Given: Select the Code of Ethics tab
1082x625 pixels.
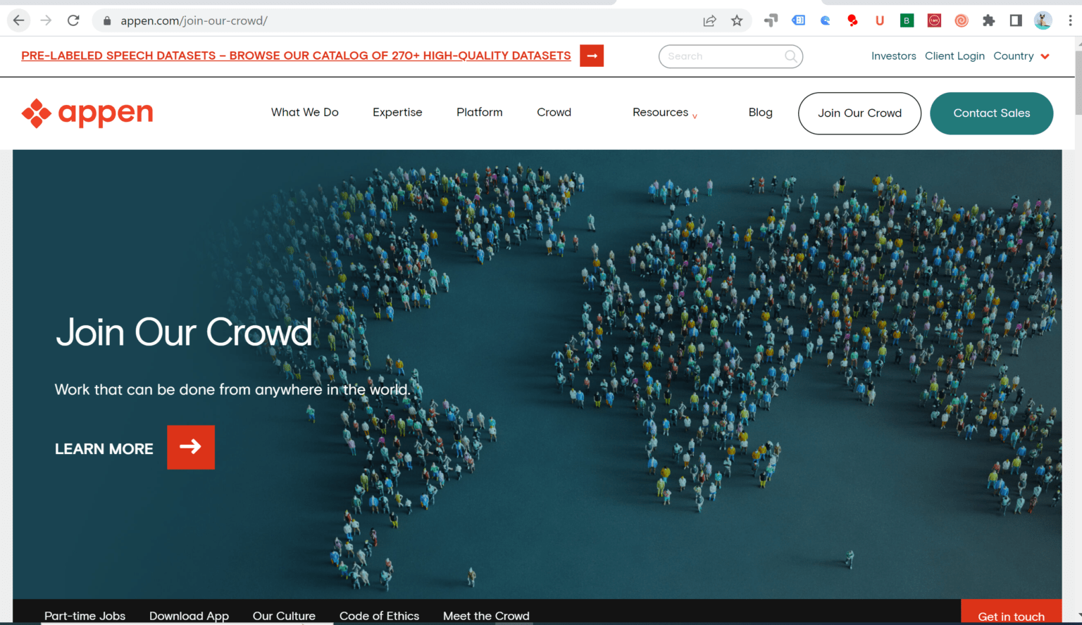Looking at the screenshot, I should [x=379, y=616].
